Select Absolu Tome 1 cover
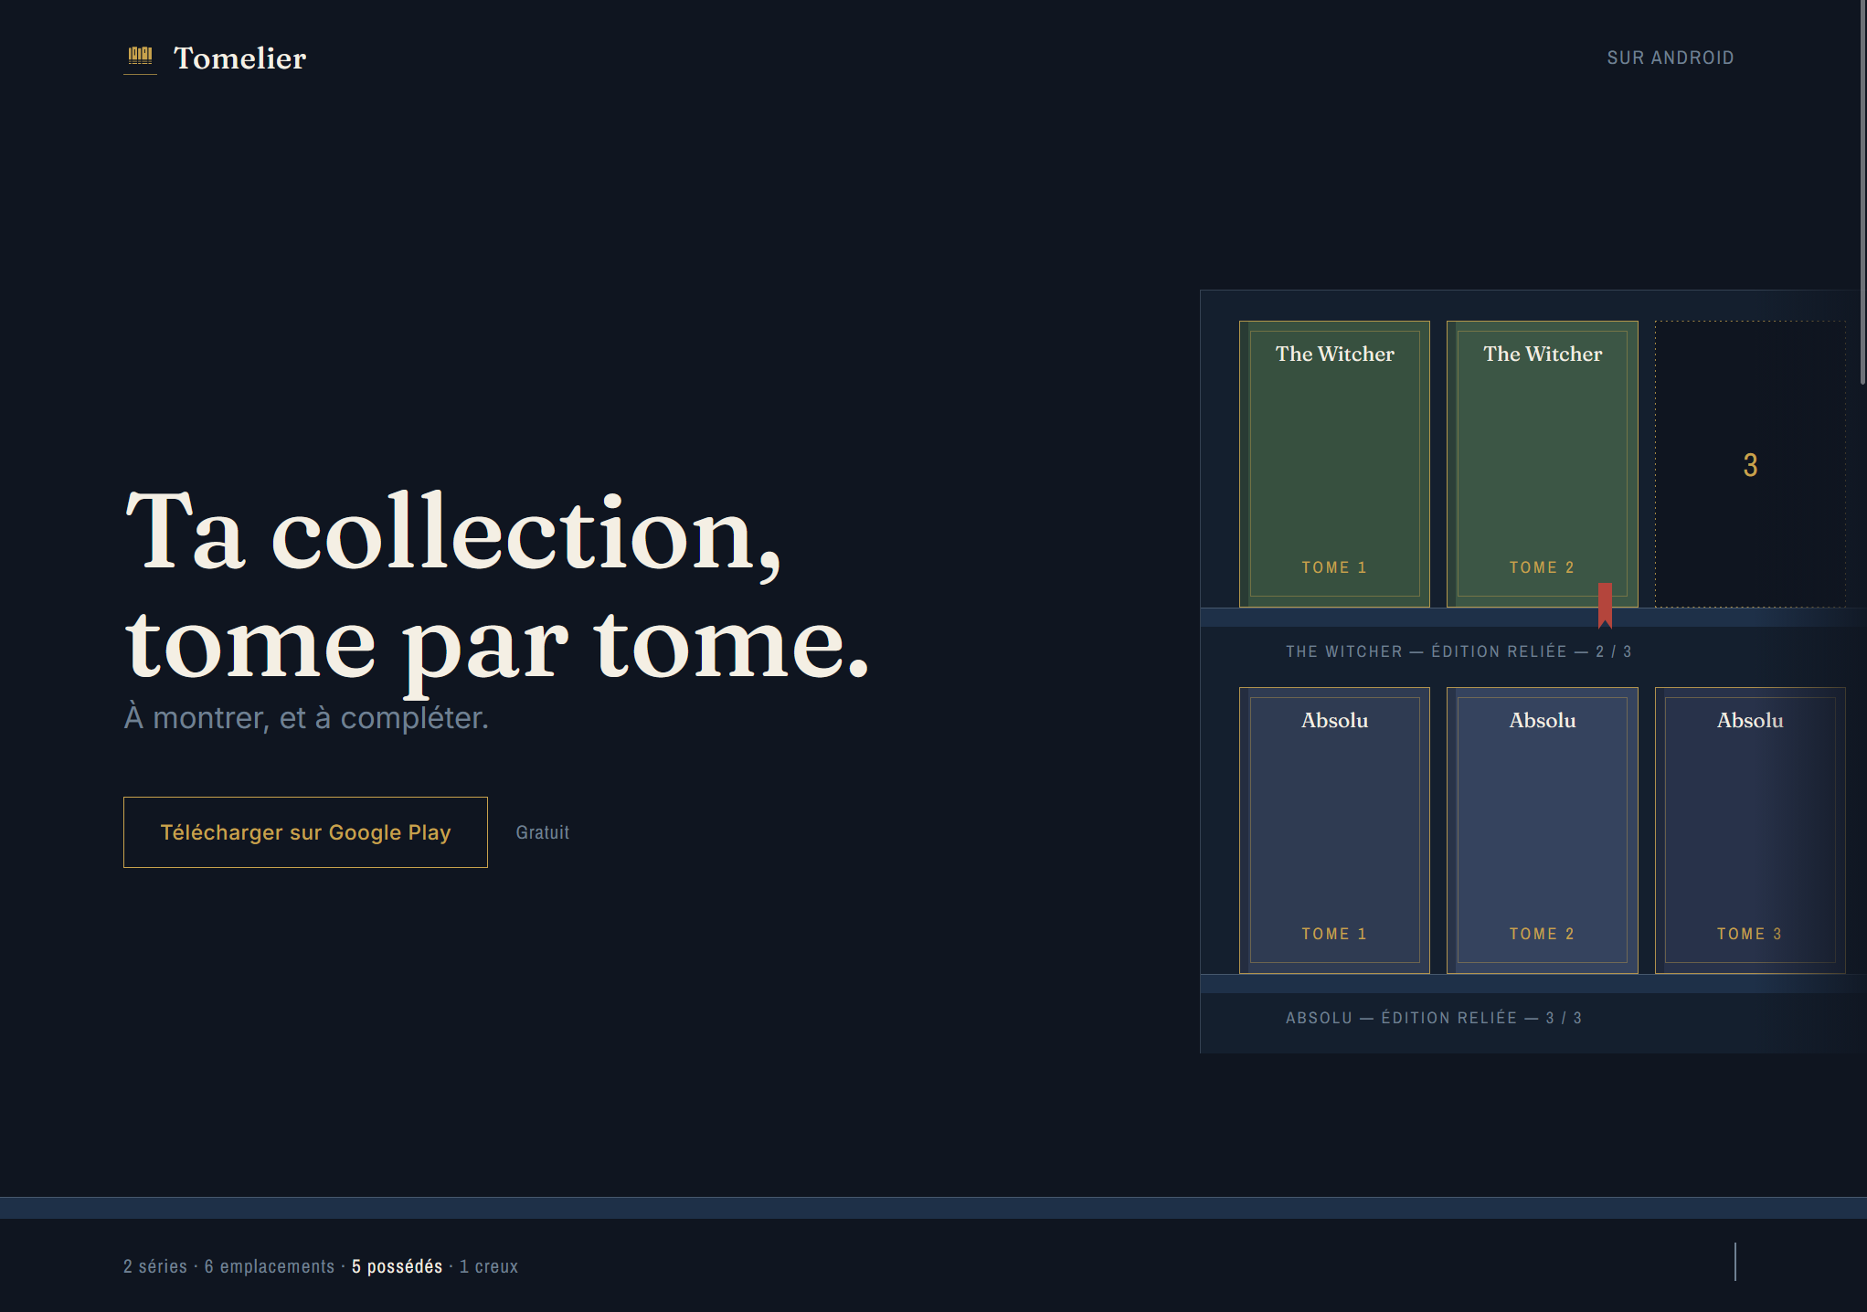 [x=1334, y=831]
